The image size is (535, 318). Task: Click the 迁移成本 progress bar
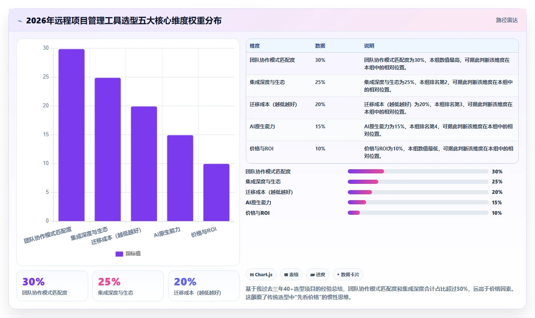point(418,192)
